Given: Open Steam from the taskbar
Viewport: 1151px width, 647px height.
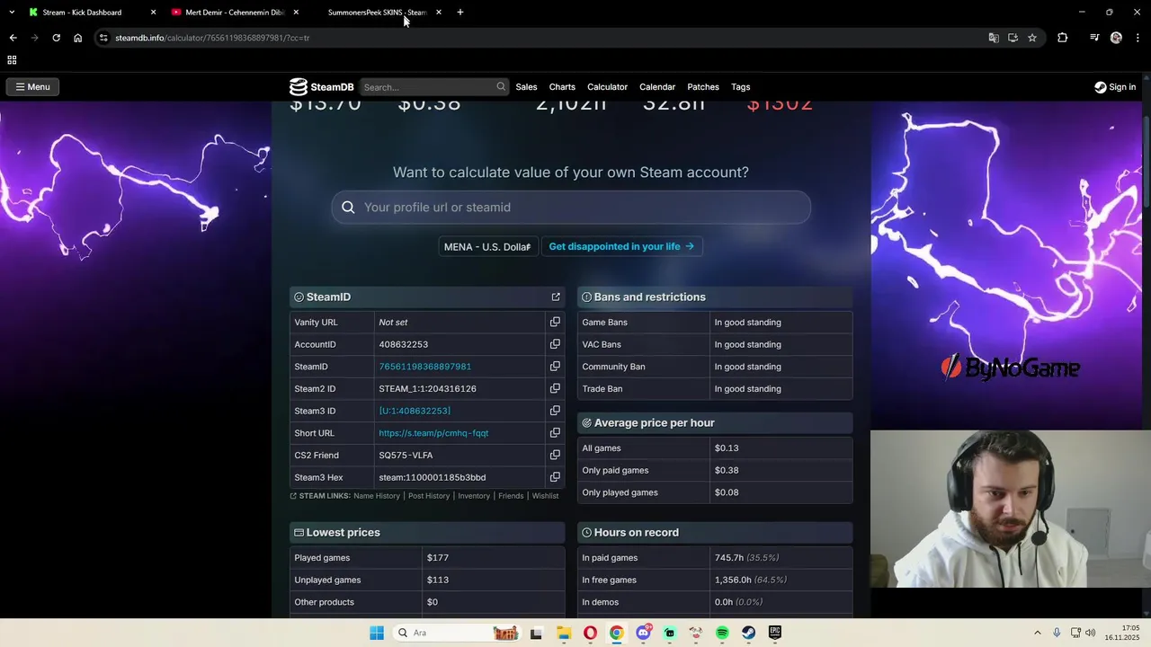Looking at the screenshot, I should (748, 633).
